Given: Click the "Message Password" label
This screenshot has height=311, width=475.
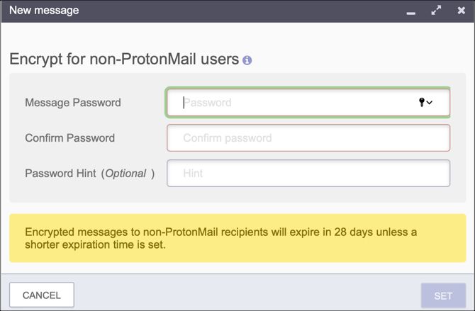Looking at the screenshot, I should point(73,103).
